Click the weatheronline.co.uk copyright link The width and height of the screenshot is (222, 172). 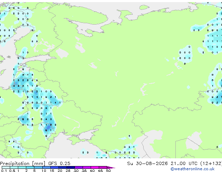tap(193, 169)
